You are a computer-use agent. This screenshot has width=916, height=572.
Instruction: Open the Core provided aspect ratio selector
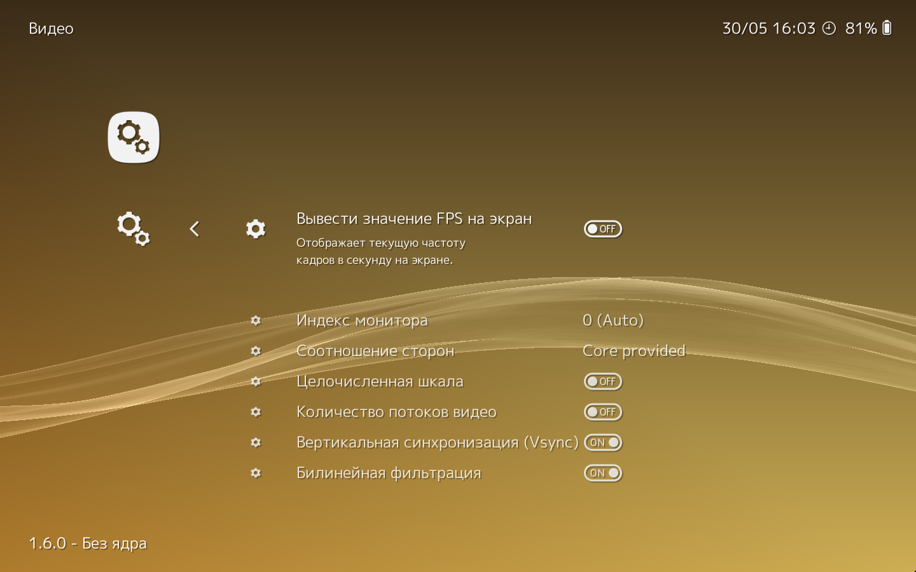pos(634,351)
